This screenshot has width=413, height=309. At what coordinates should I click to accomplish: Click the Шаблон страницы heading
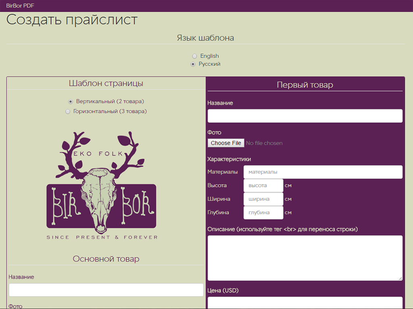pos(106,83)
